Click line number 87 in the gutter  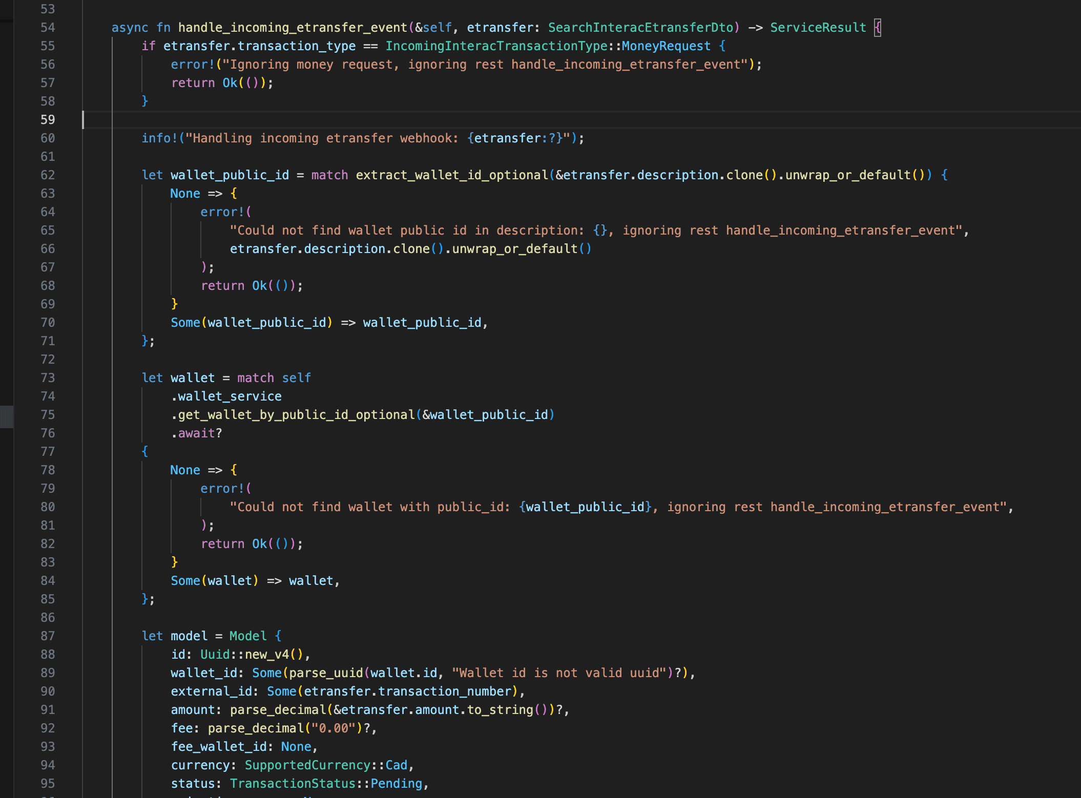pos(48,636)
